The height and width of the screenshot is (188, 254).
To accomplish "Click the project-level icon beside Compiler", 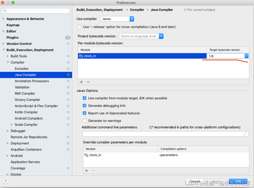I will pyautogui.click(x=68, y=62).
